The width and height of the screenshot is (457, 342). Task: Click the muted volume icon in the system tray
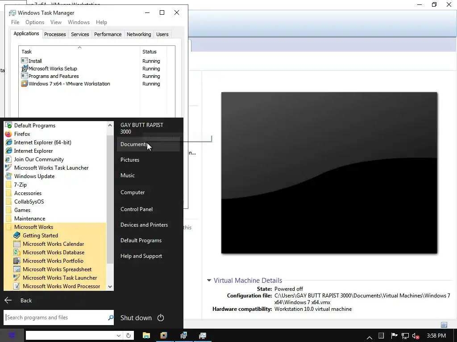click(x=415, y=336)
